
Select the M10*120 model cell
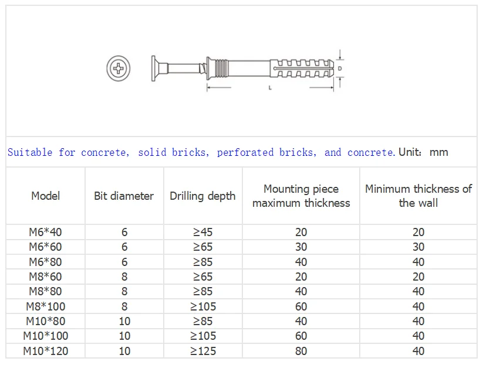46,351
